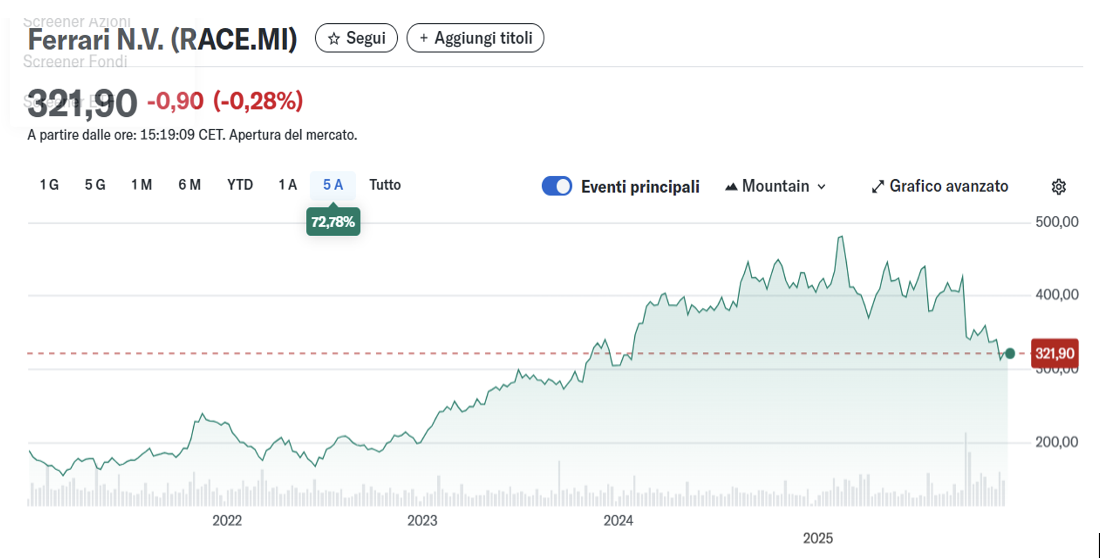
Task: Select the 1 G time range tab
Action: pyautogui.click(x=49, y=185)
